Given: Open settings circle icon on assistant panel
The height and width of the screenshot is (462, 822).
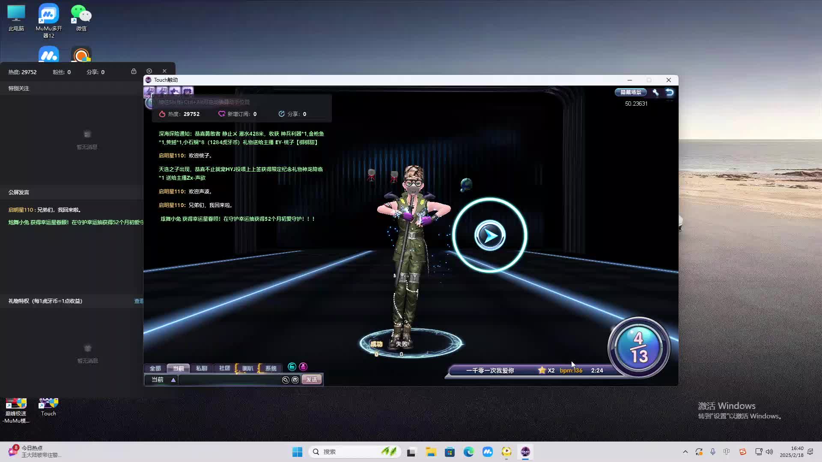Looking at the screenshot, I should [x=149, y=71].
